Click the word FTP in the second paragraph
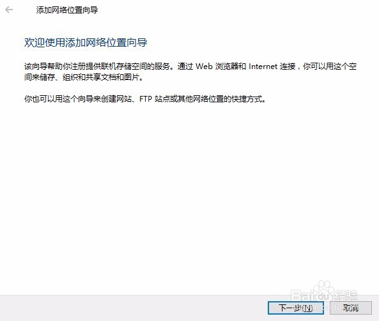Viewport: 379px width, 321px height. pyautogui.click(x=146, y=99)
